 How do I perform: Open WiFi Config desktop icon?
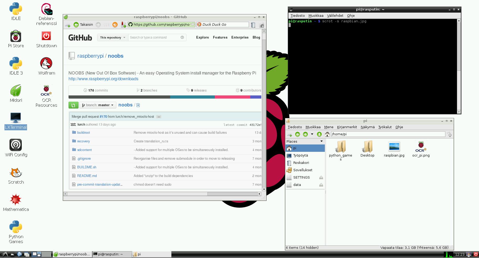(16, 148)
